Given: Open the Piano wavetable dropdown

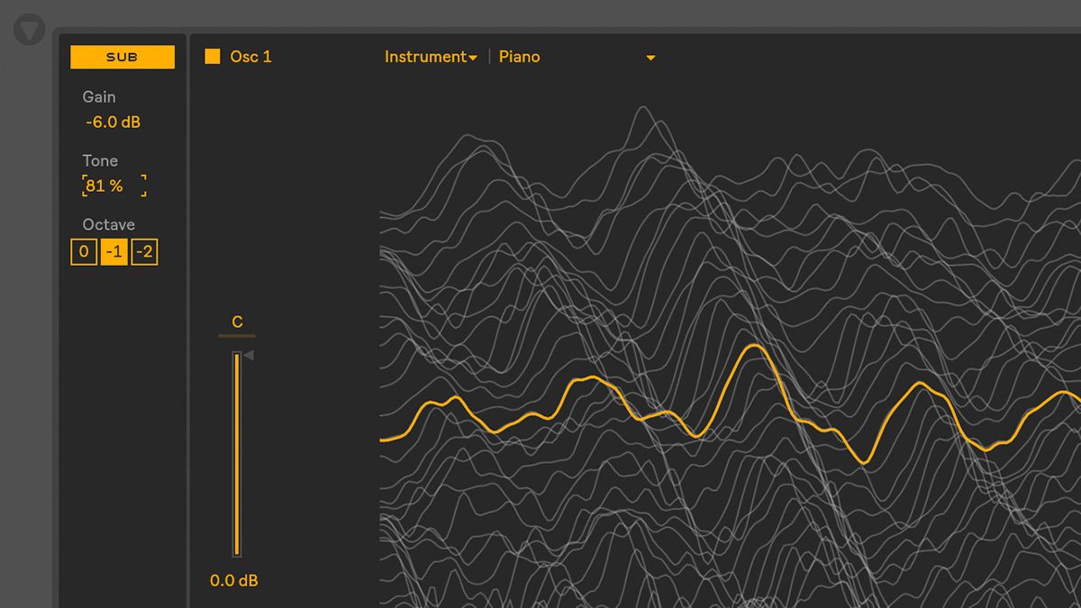Looking at the screenshot, I should [x=520, y=56].
